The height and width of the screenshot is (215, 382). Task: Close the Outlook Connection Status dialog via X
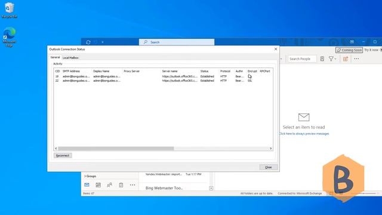click(276, 49)
